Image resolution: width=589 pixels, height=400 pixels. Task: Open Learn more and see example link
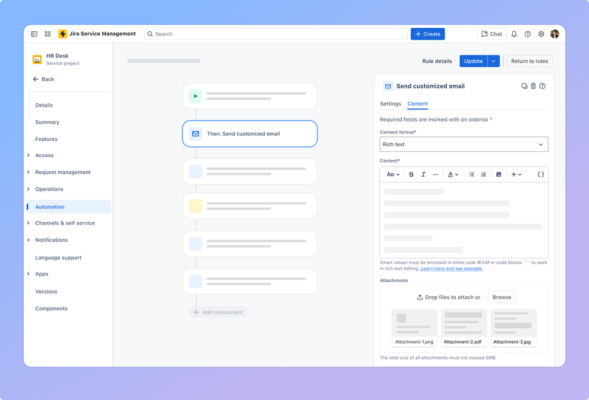(451, 268)
